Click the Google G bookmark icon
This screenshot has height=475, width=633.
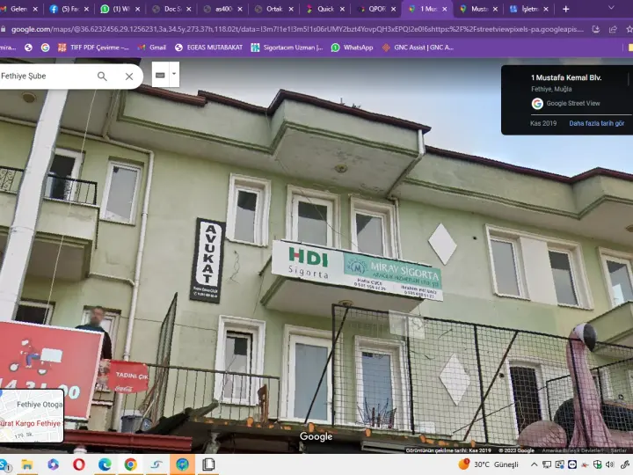tap(45, 47)
